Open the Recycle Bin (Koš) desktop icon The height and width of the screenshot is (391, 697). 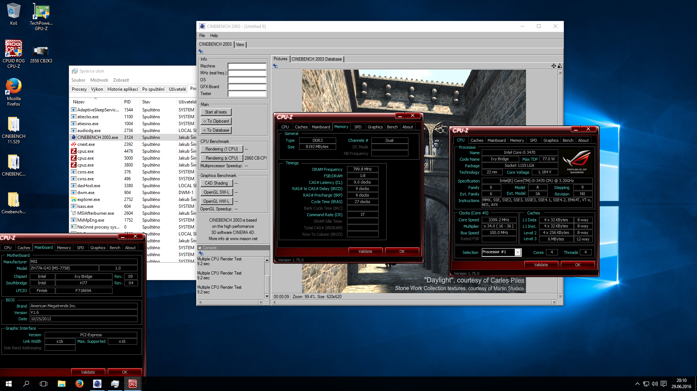coord(13,15)
